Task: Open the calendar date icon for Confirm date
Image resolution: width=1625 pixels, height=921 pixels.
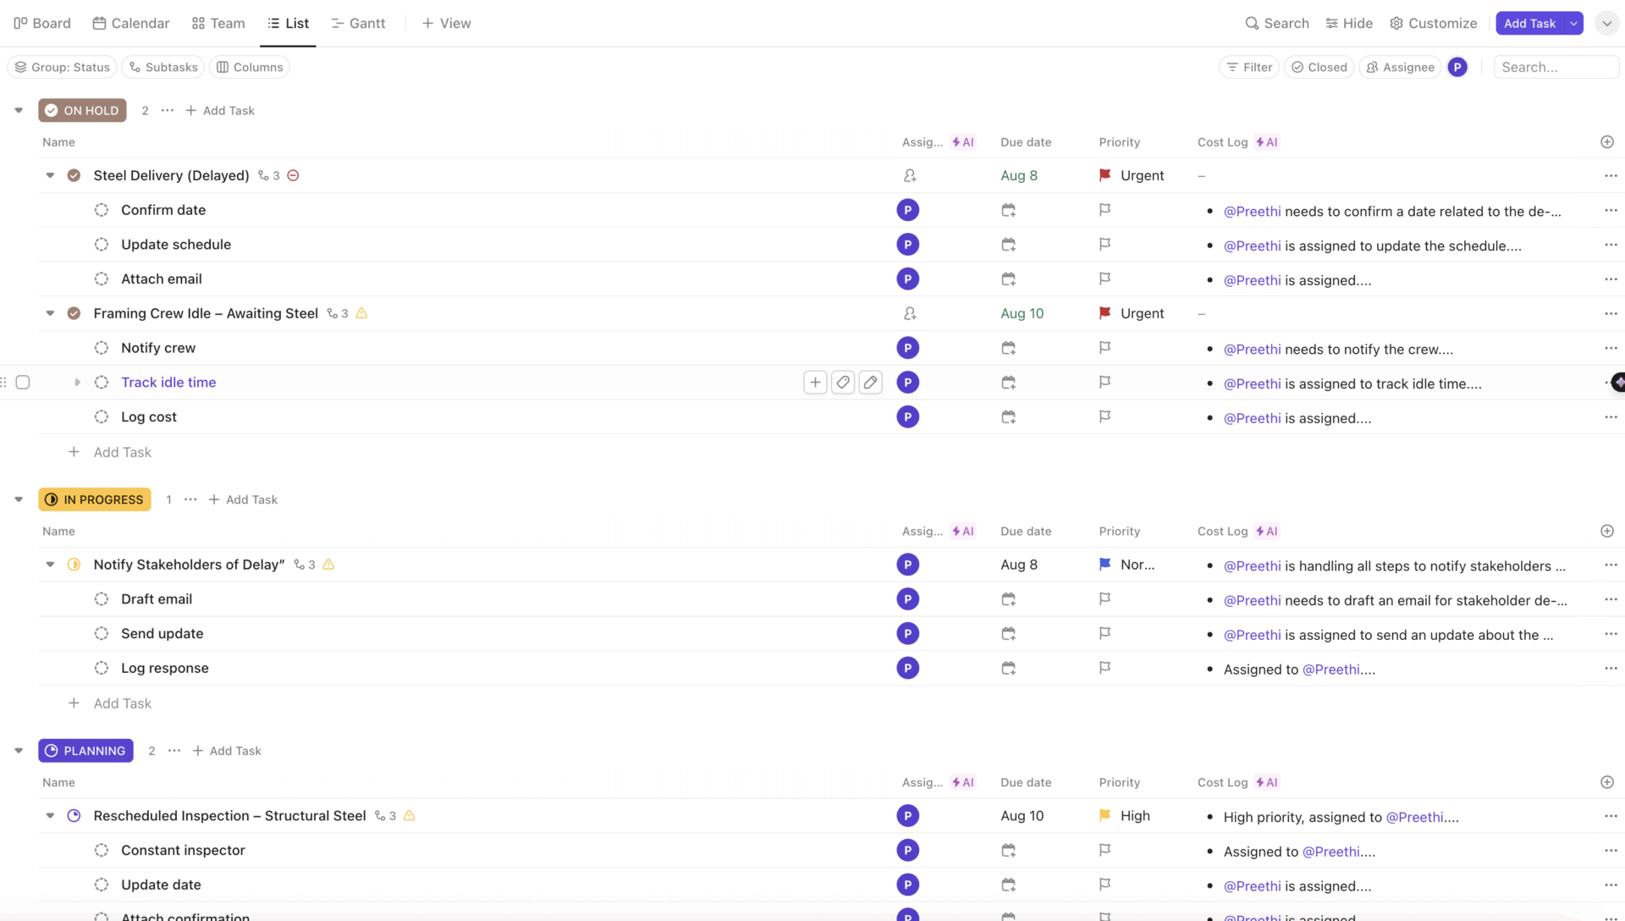Action: point(1008,210)
